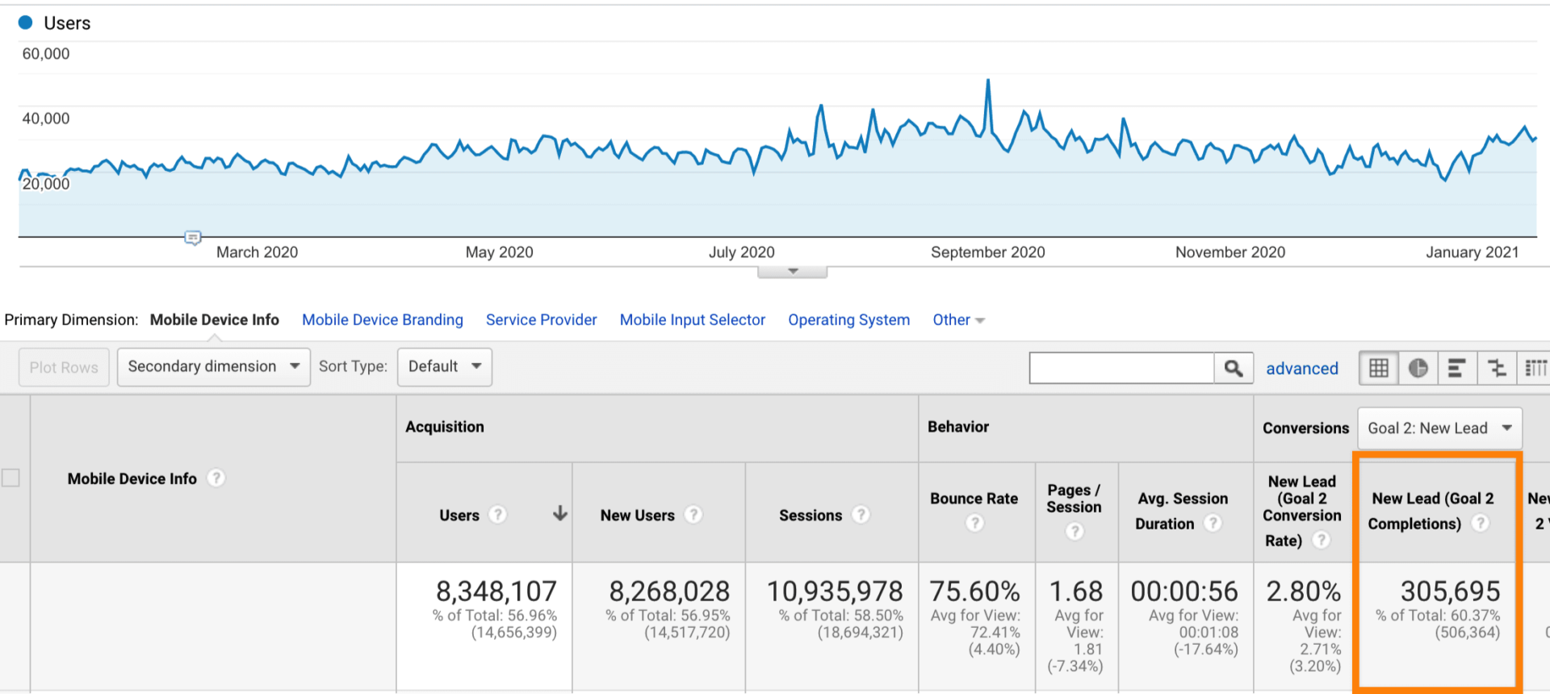Switch to Performance bar view icon

coord(1457,368)
